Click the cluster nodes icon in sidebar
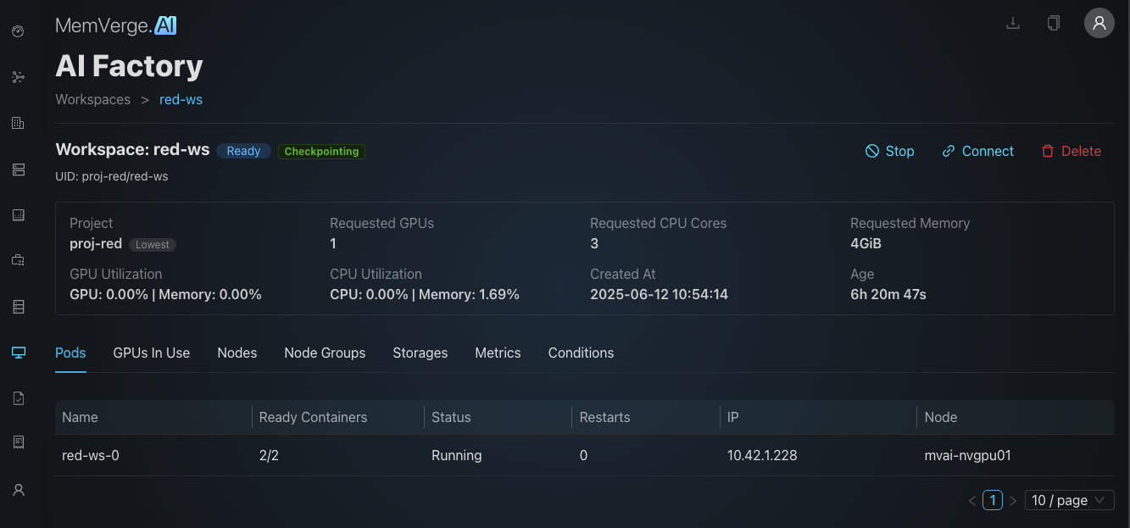 click(18, 77)
